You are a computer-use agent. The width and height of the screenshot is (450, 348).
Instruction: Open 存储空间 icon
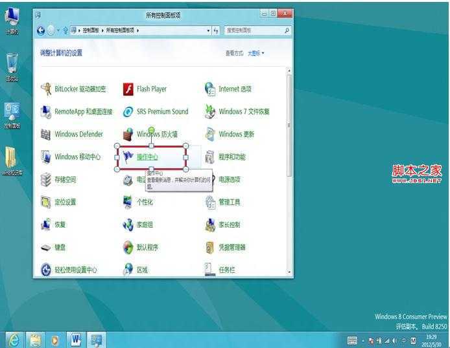pos(46,179)
